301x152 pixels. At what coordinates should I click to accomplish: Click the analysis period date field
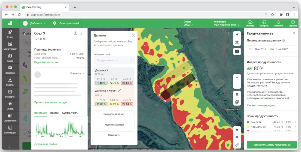(x=272, y=49)
